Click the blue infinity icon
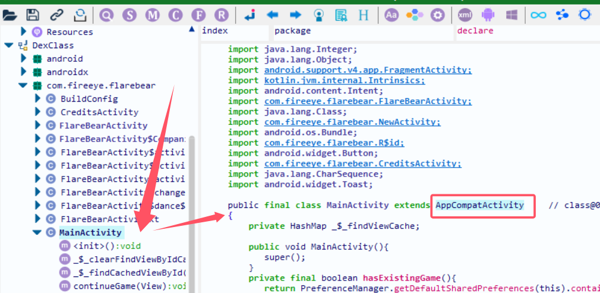This screenshot has width=600, height=293. tap(538, 15)
